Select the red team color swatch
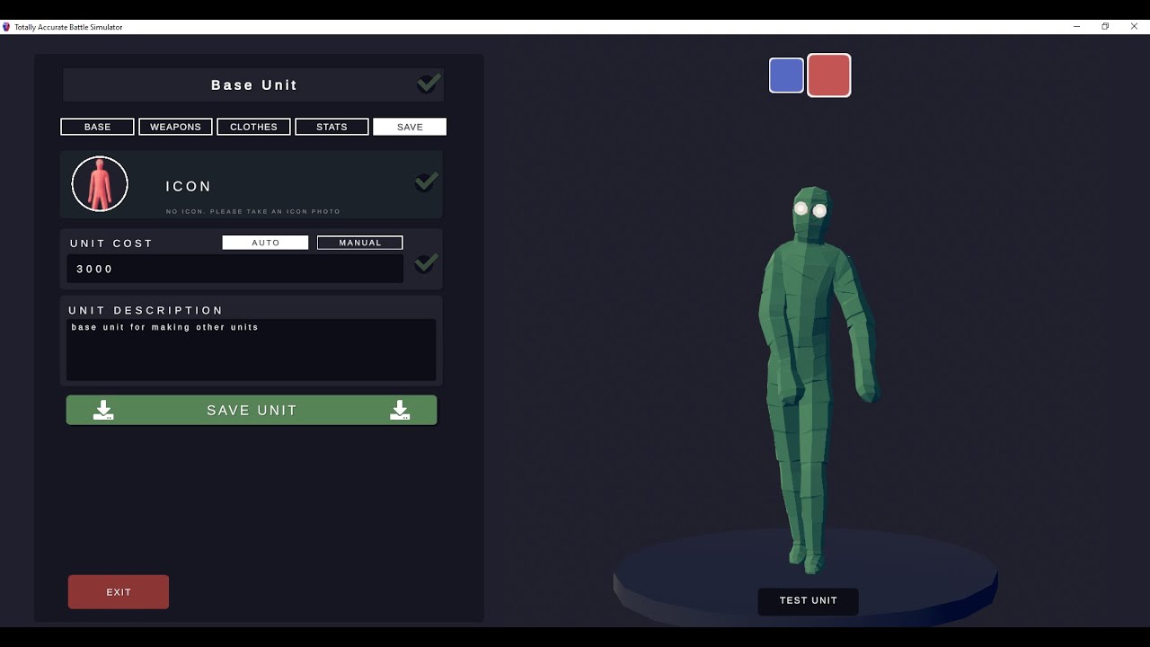This screenshot has width=1150, height=647. tap(828, 75)
